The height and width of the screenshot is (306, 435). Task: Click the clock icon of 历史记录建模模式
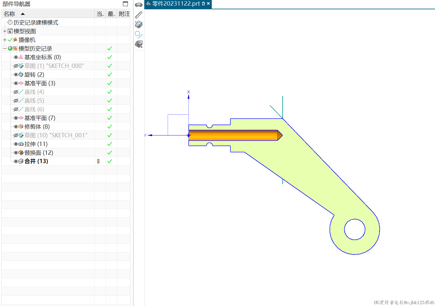coord(10,22)
